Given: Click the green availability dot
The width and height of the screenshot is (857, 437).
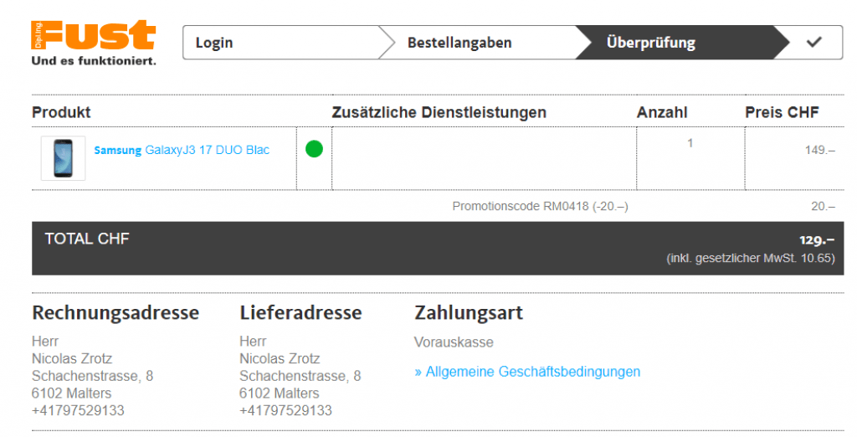Looking at the screenshot, I should click(x=314, y=150).
